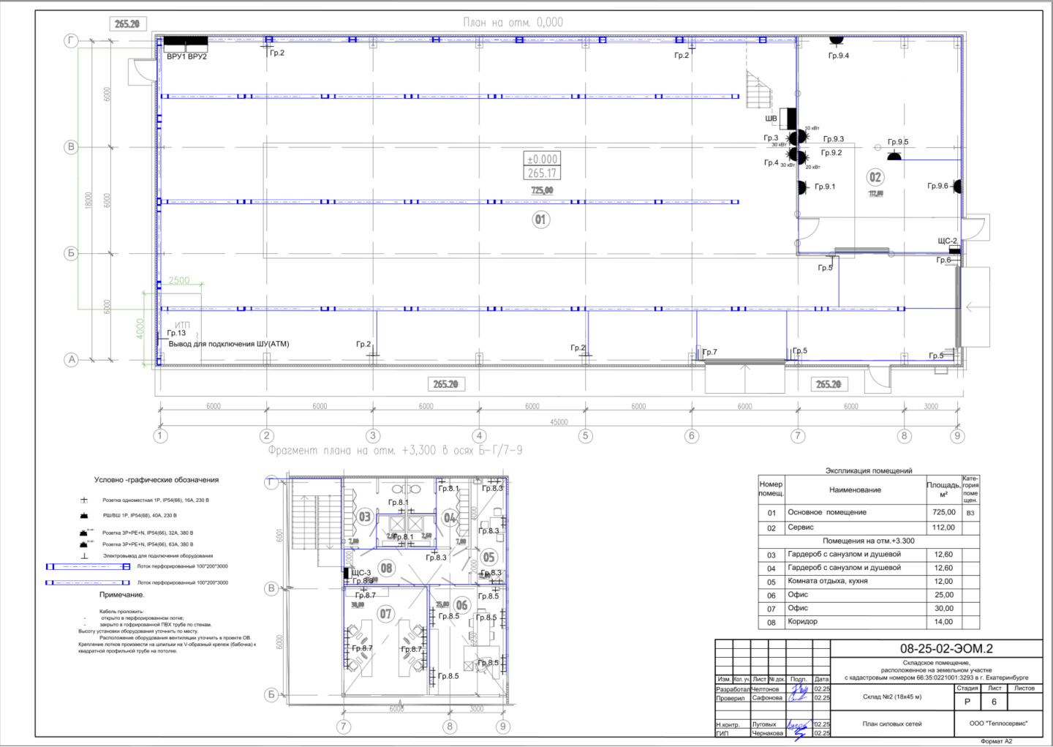Click the ЩС-3 panel symbol in the fragment plan
The image size is (1053, 747).
coord(346,573)
